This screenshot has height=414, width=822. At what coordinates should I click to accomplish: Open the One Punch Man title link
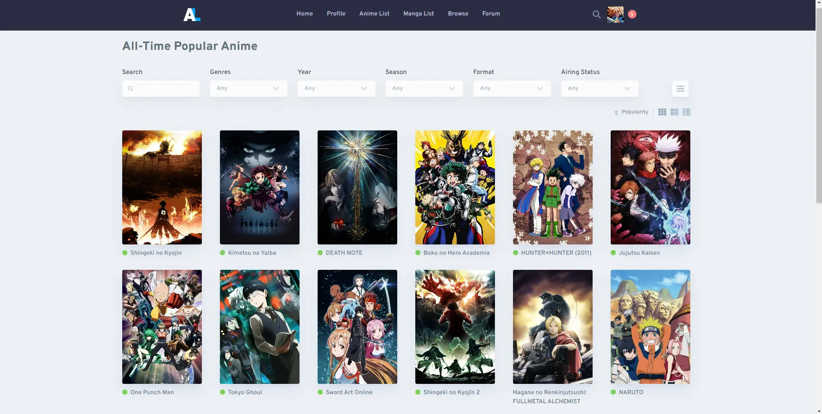(152, 392)
